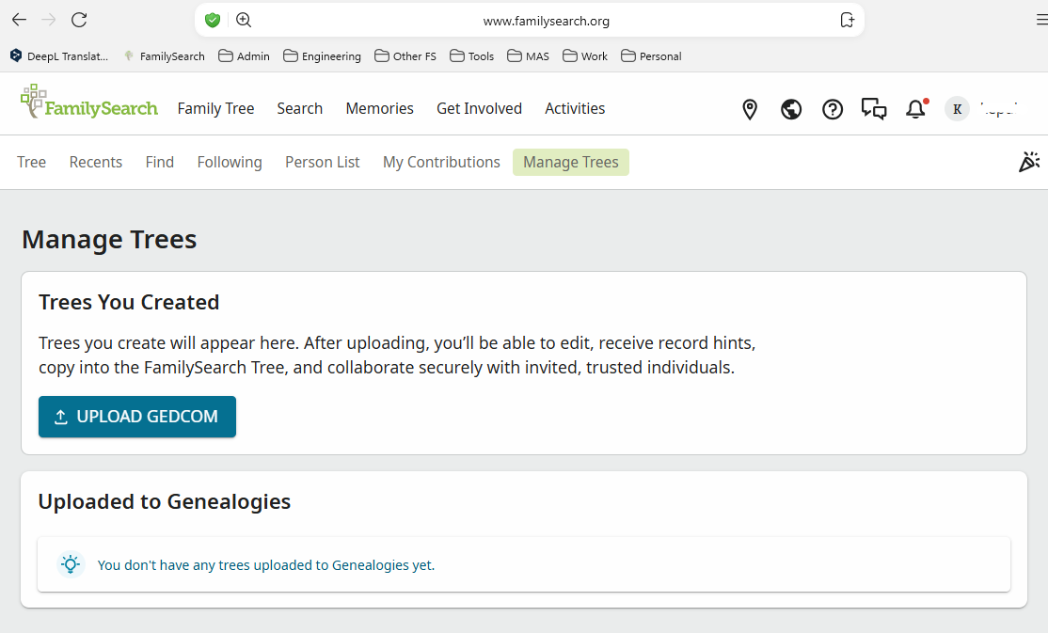This screenshot has width=1048, height=633.
Task: Click the zoom magnifier icon in address bar
Action: click(244, 20)
